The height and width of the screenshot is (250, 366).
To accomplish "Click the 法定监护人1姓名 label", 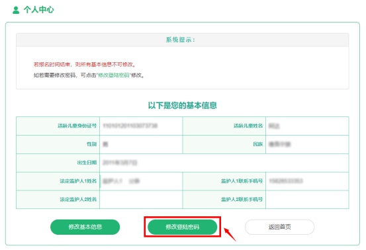I will click(78, 181).
